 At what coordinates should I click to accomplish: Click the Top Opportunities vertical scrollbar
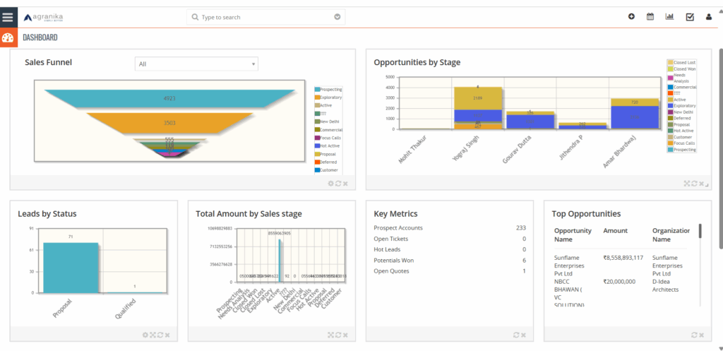coord(700,232)
